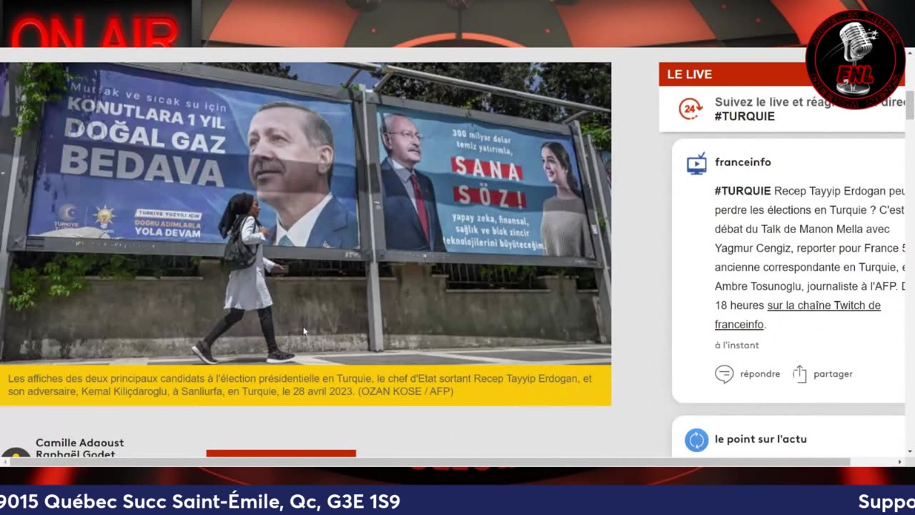915x515 pixels.
Task: Click the franceinfo TV icon
Action: click(696, 163)
